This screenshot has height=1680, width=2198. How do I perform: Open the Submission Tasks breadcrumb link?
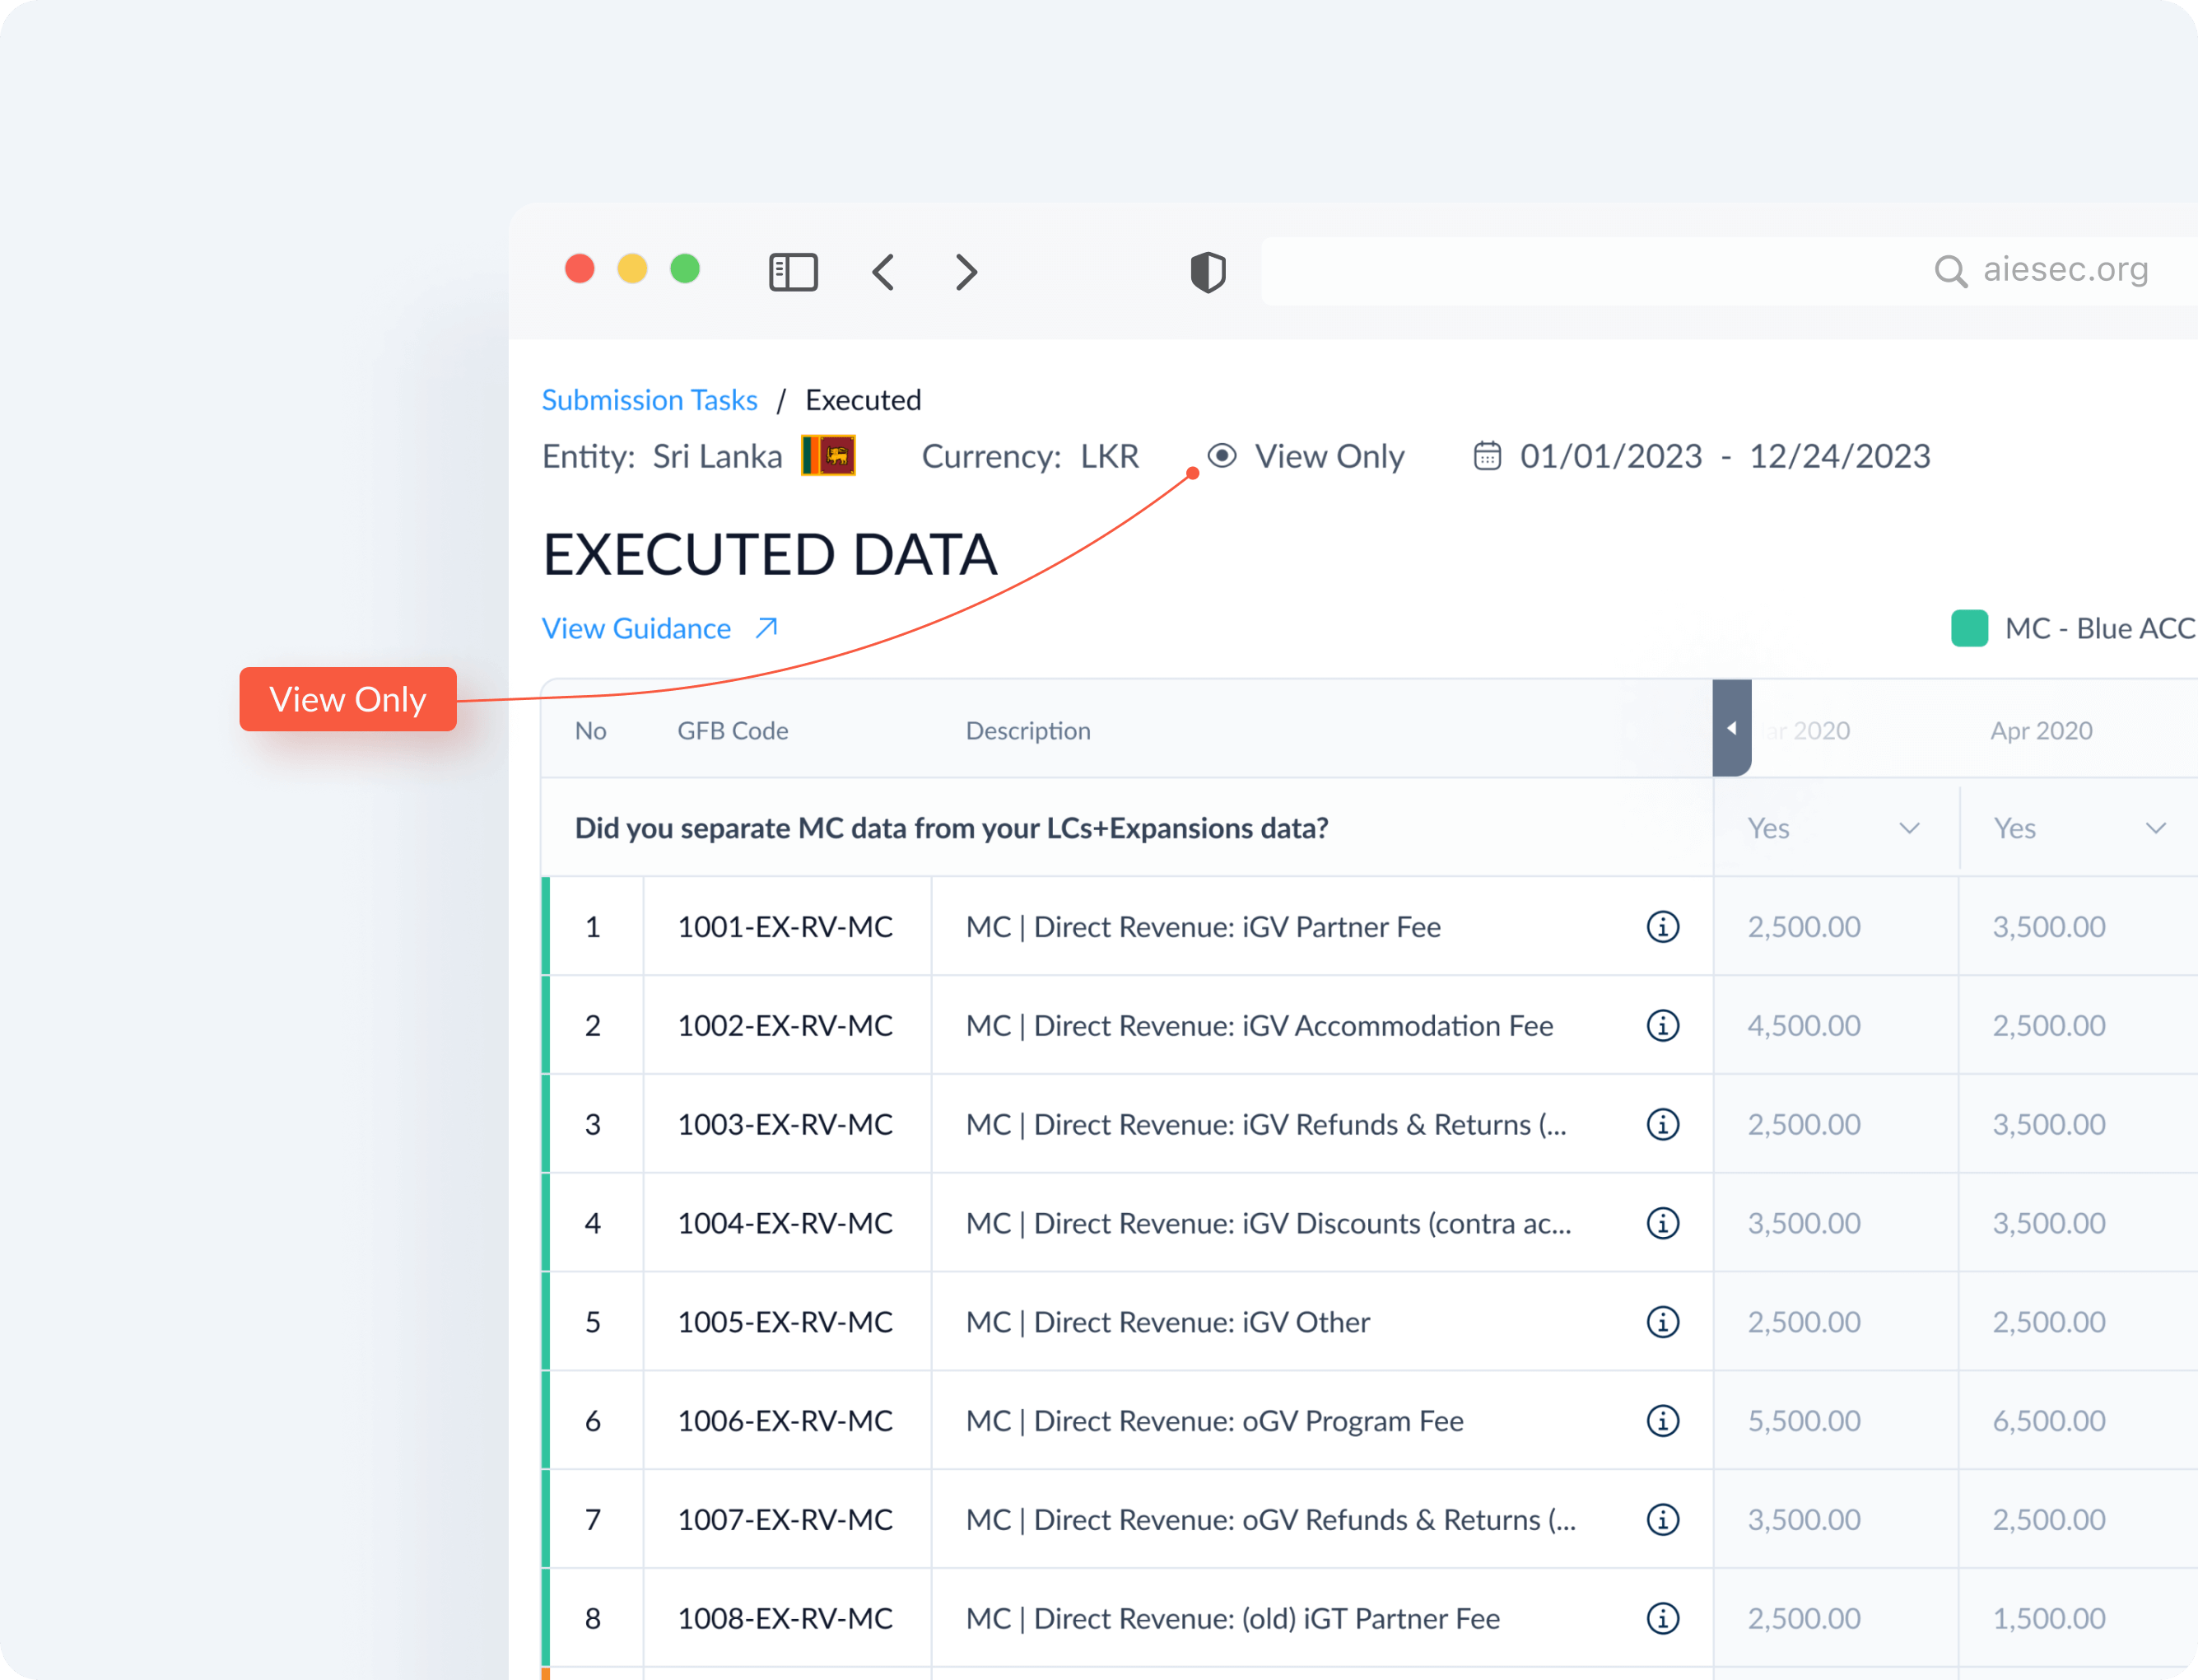pos(650,400)
